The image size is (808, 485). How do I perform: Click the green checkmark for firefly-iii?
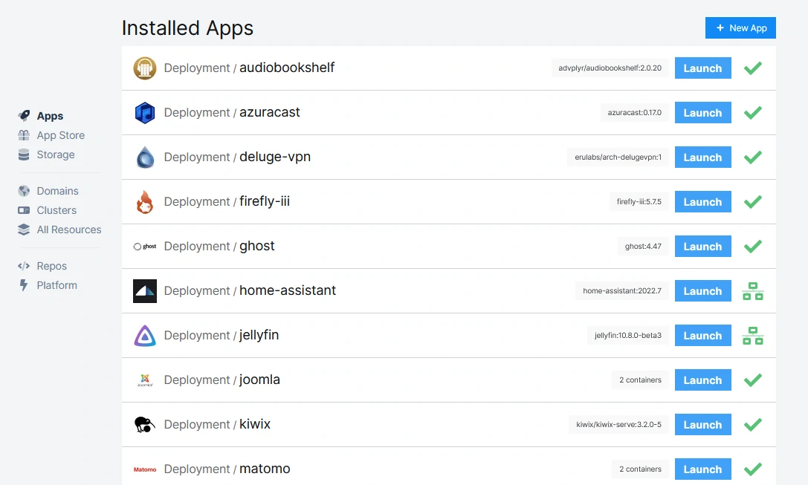point(753,202)
